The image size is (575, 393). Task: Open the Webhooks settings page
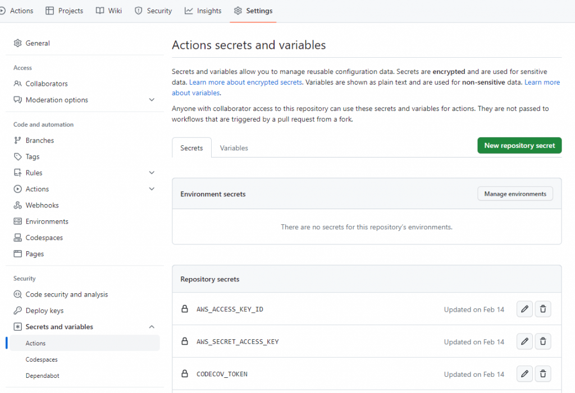tap(42, 205)
